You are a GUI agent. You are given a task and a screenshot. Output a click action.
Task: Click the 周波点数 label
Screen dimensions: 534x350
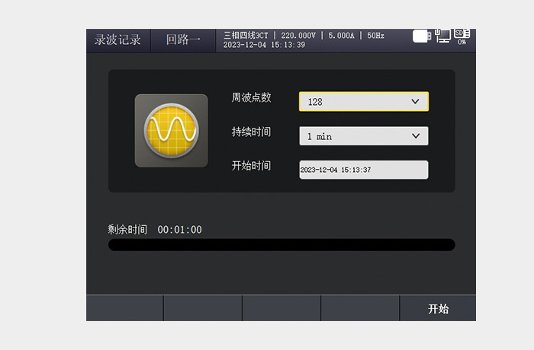tap(251, 97)
